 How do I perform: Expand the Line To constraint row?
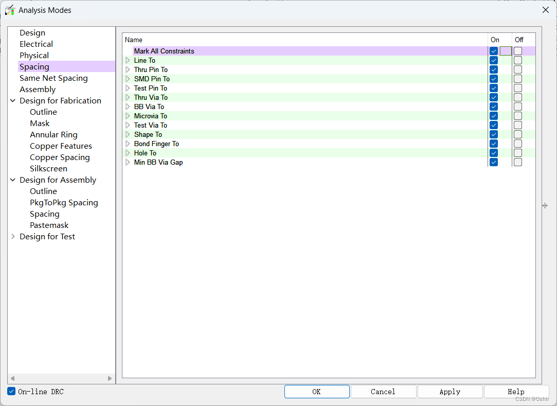point(128,60)
